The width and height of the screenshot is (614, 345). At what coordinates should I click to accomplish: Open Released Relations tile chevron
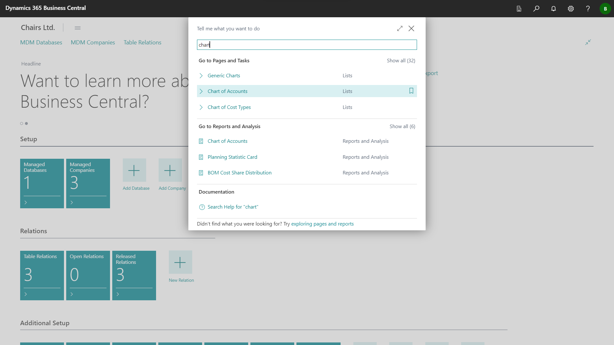pos(118,294)
